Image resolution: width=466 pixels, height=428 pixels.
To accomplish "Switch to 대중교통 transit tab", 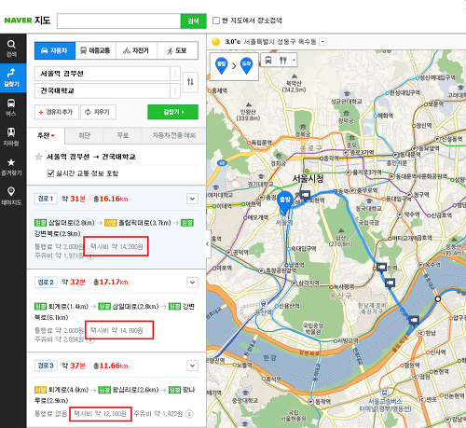I will pos(96,50).
